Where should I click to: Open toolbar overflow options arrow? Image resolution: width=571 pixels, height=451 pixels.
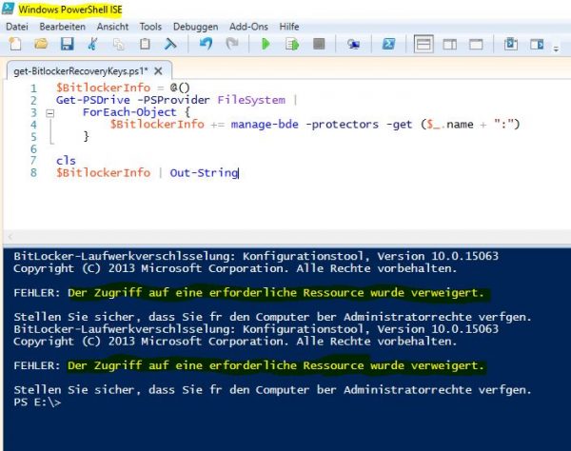556,49
